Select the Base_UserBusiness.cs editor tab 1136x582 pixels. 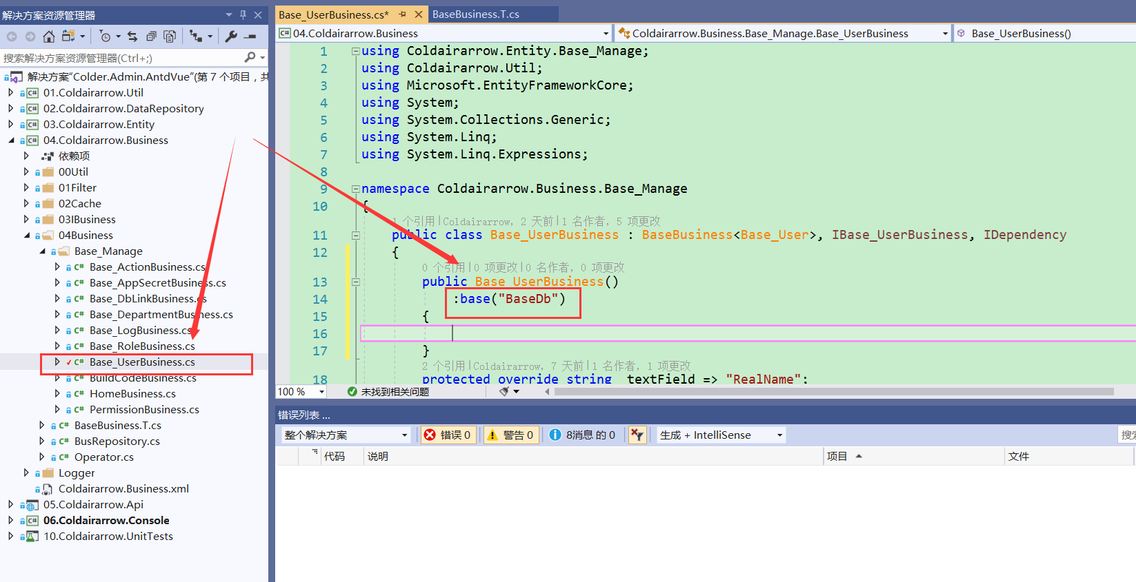pyautogui.click(x=334, y=14)
